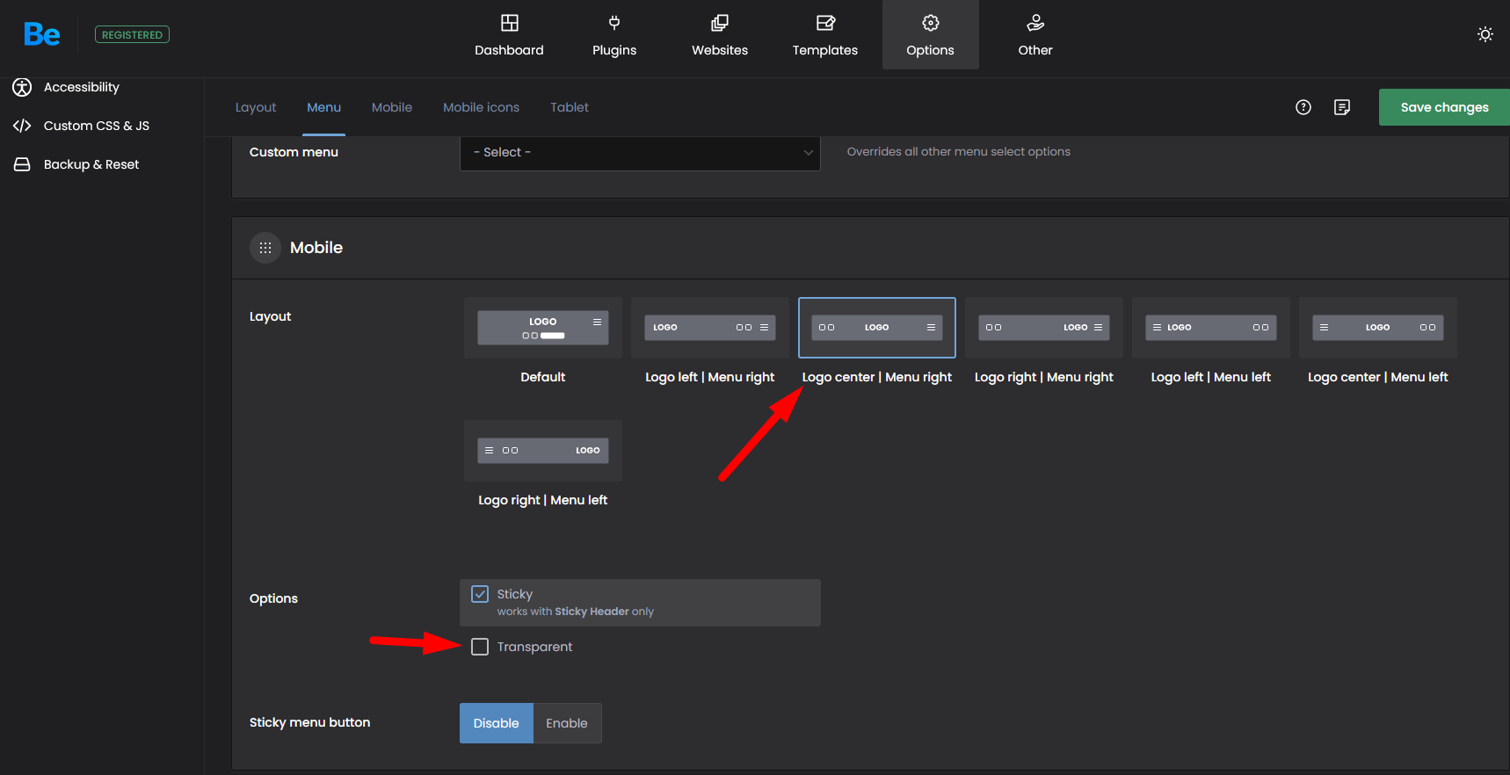Open help question mark icon
Viewport: 1510px width, 775px height.
[x=1303, y=107]
